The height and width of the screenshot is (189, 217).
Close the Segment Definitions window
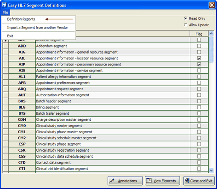click(x=212, y=6)
